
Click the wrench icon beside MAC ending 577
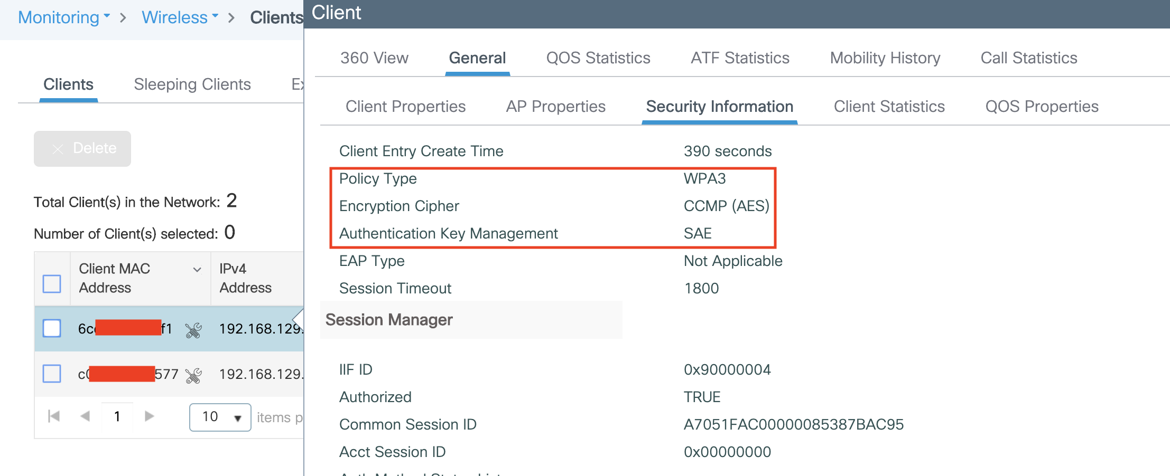point(193,375)
